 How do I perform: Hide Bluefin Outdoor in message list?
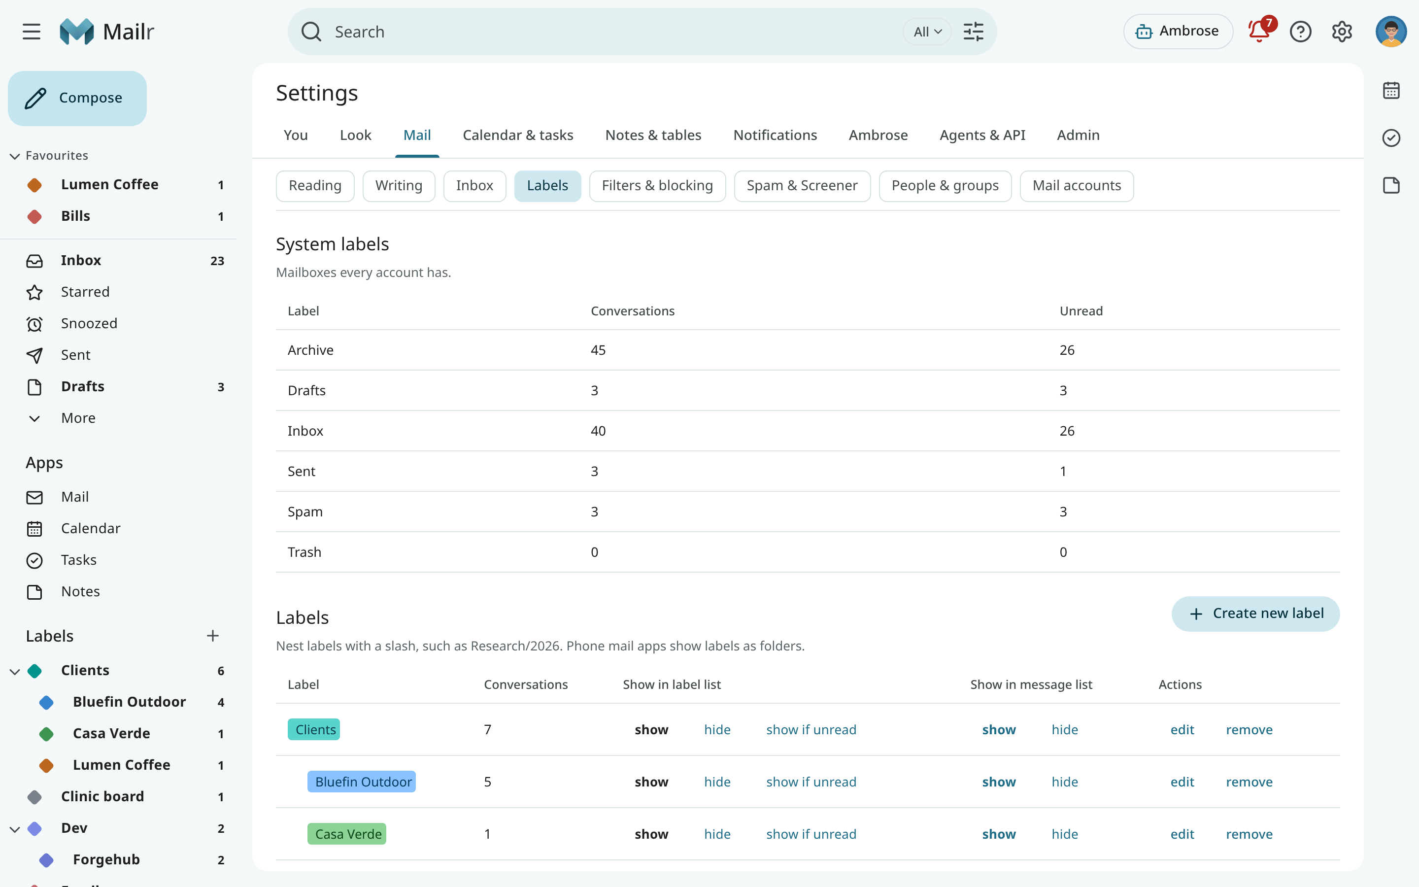(x=1065, y=782)
